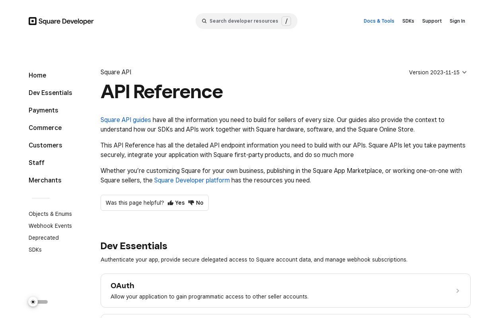Open the OAuth card title

click(122, 286)
